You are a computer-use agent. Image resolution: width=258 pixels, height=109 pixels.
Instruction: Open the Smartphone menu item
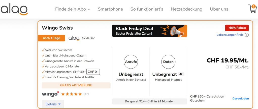[x=110, y=9]
